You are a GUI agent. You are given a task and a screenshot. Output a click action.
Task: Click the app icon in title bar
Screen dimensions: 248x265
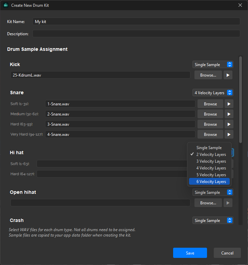[x=6, y=5]
